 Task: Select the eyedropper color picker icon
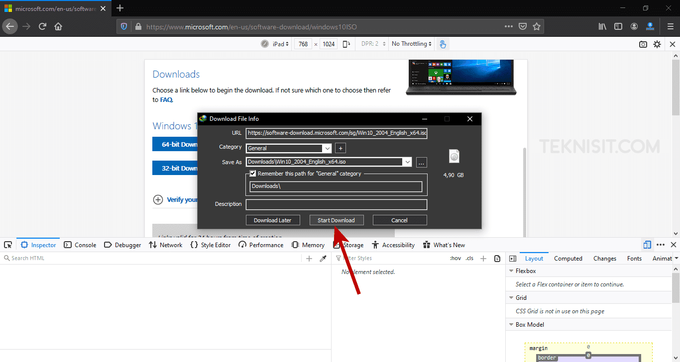pos(323,259)
